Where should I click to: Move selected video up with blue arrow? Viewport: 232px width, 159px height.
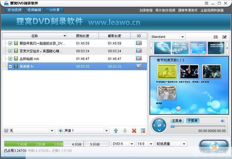(116, 131)
